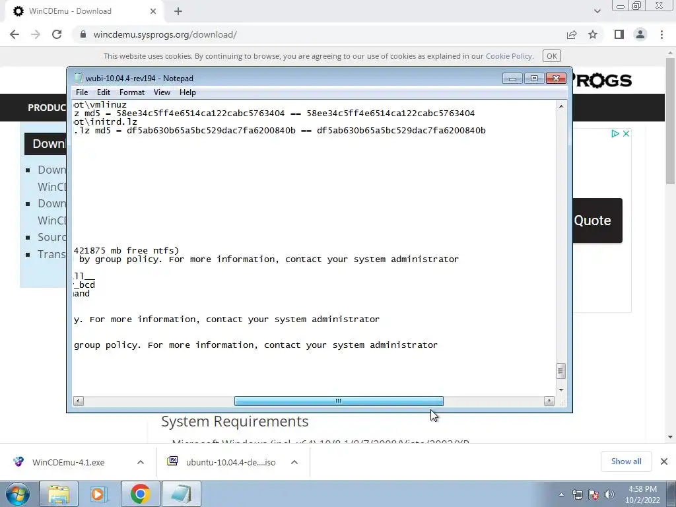Click Notepad's horizontal scroll right arrow
This screenshot has height=507, width=676.
pyautogui.click(x=549, y=401)
